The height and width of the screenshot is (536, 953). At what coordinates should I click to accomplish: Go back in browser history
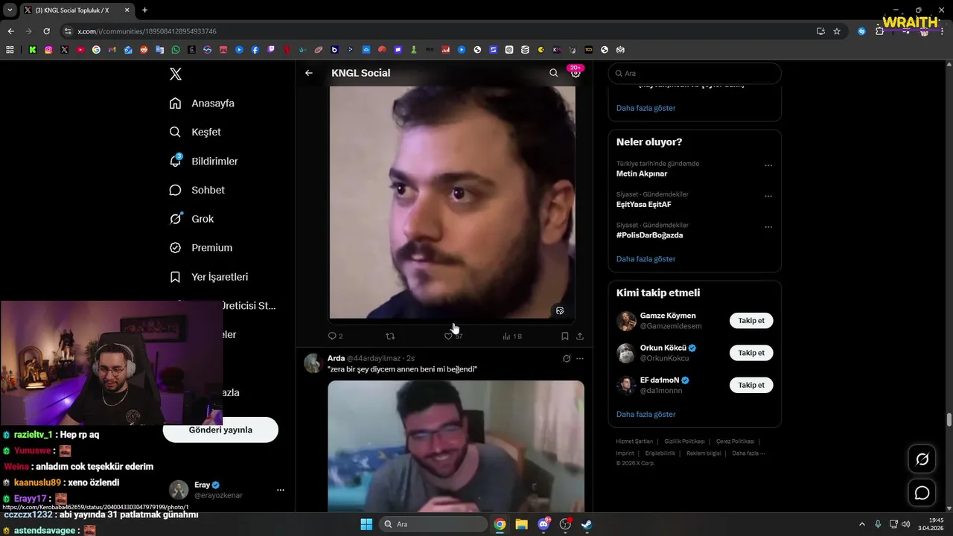(10, 31)
